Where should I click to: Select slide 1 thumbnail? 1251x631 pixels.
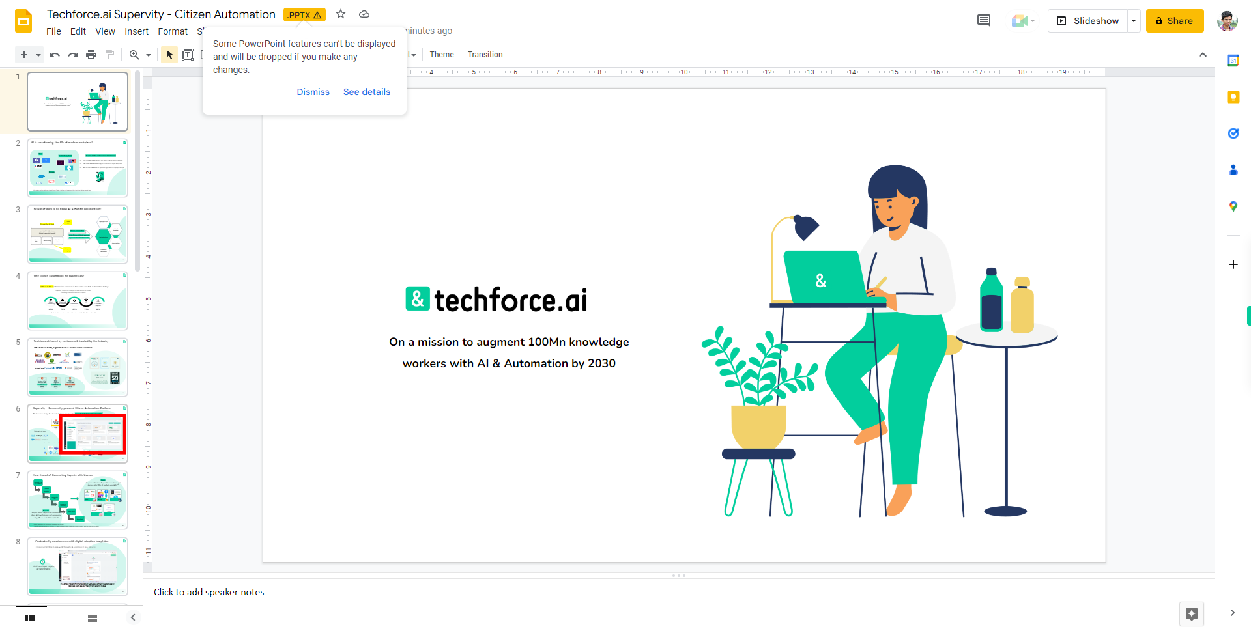(78, 102)
